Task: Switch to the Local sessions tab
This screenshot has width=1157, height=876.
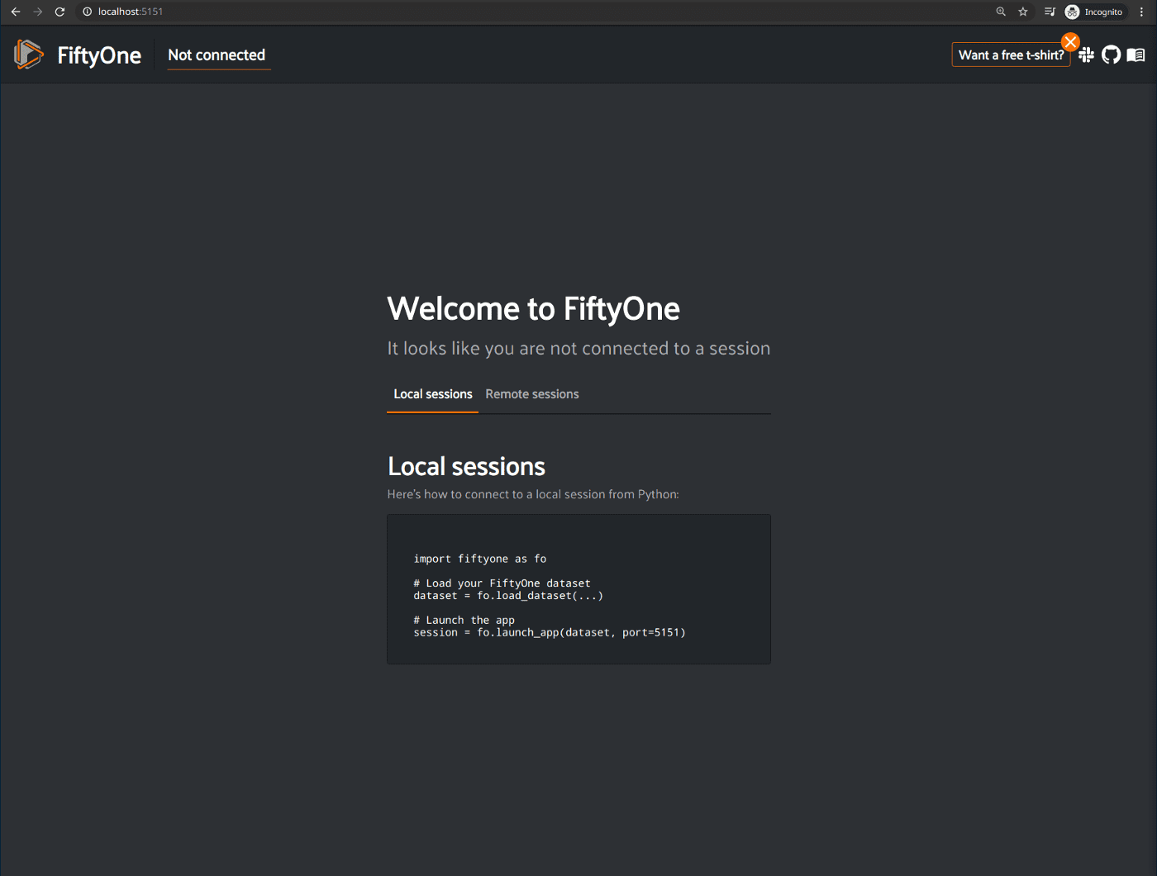Action: click(433, 394)
